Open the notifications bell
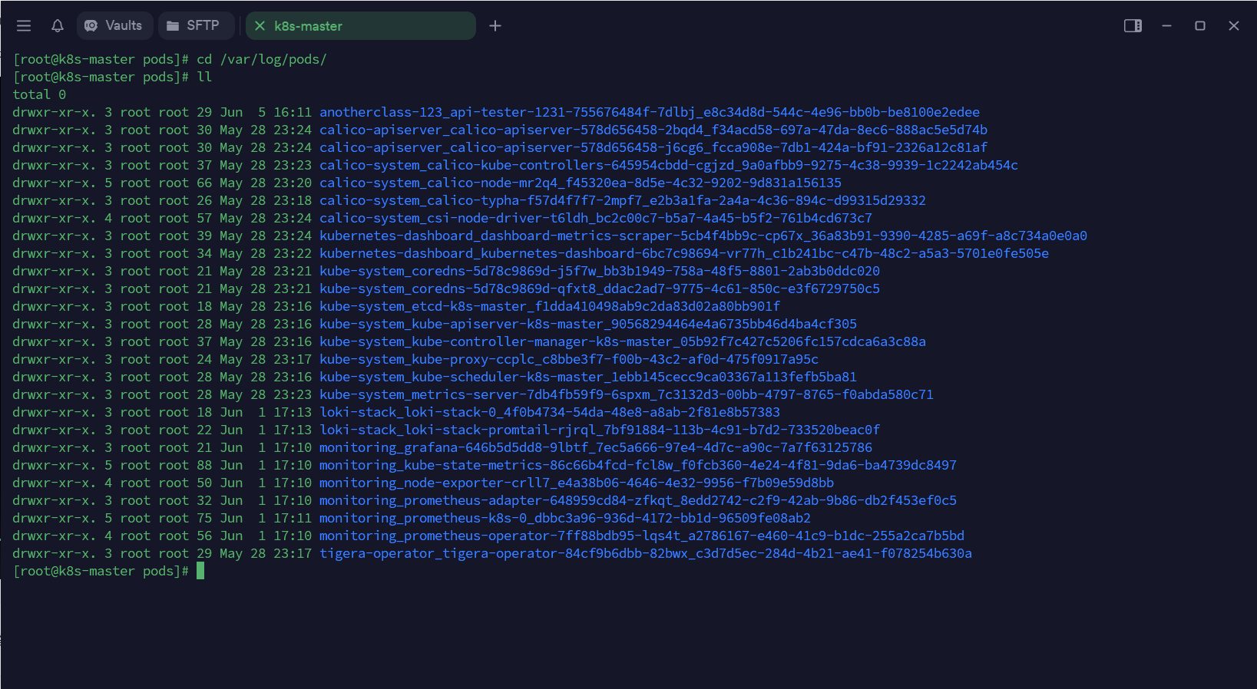Image resolution: width=1257 pixels, height=689 pixels. pyautogui.click(x=58, y=25)
